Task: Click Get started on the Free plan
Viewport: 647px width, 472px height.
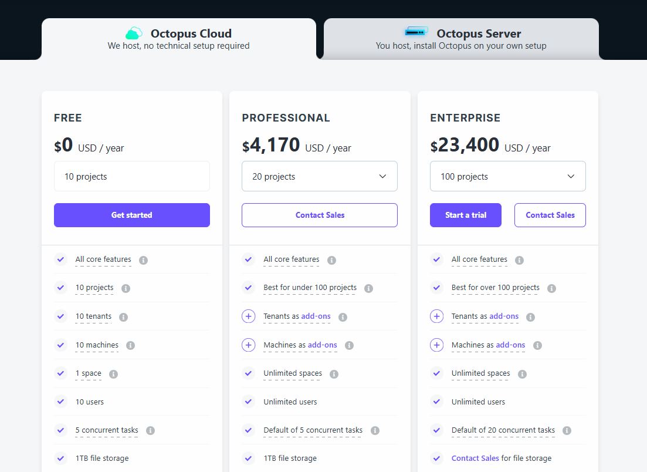Action: coord(131,215)
